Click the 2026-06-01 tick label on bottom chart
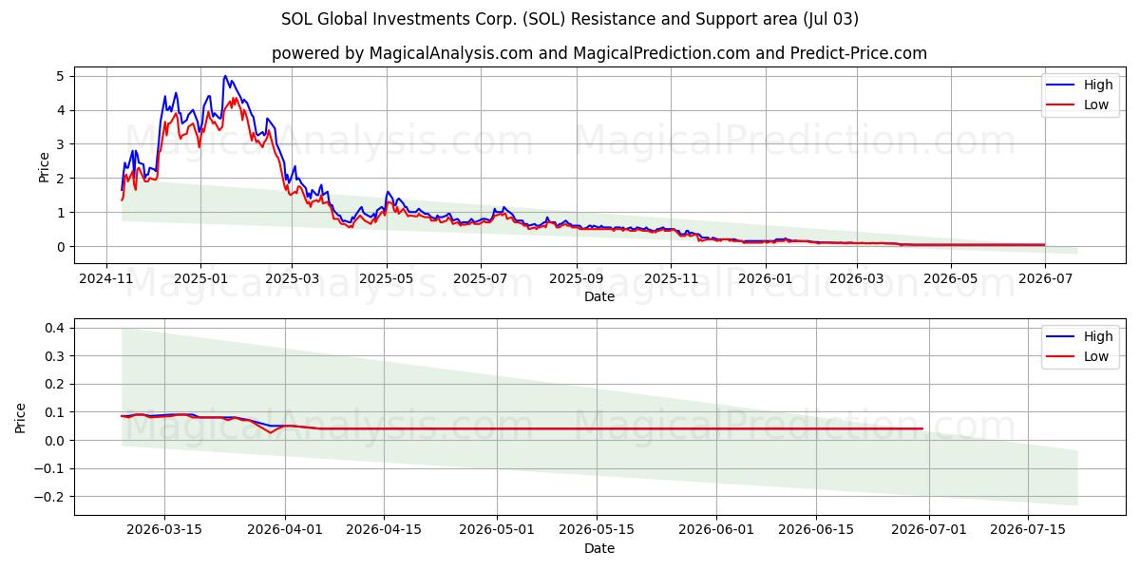The width and height of the screenshot is (1140, 570). click(716, 531)
